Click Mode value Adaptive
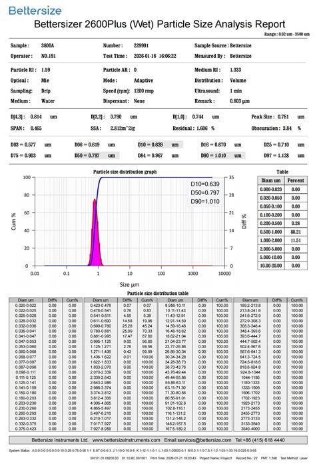This screenshot has width=315, height=466. click(x=143, y=81)
